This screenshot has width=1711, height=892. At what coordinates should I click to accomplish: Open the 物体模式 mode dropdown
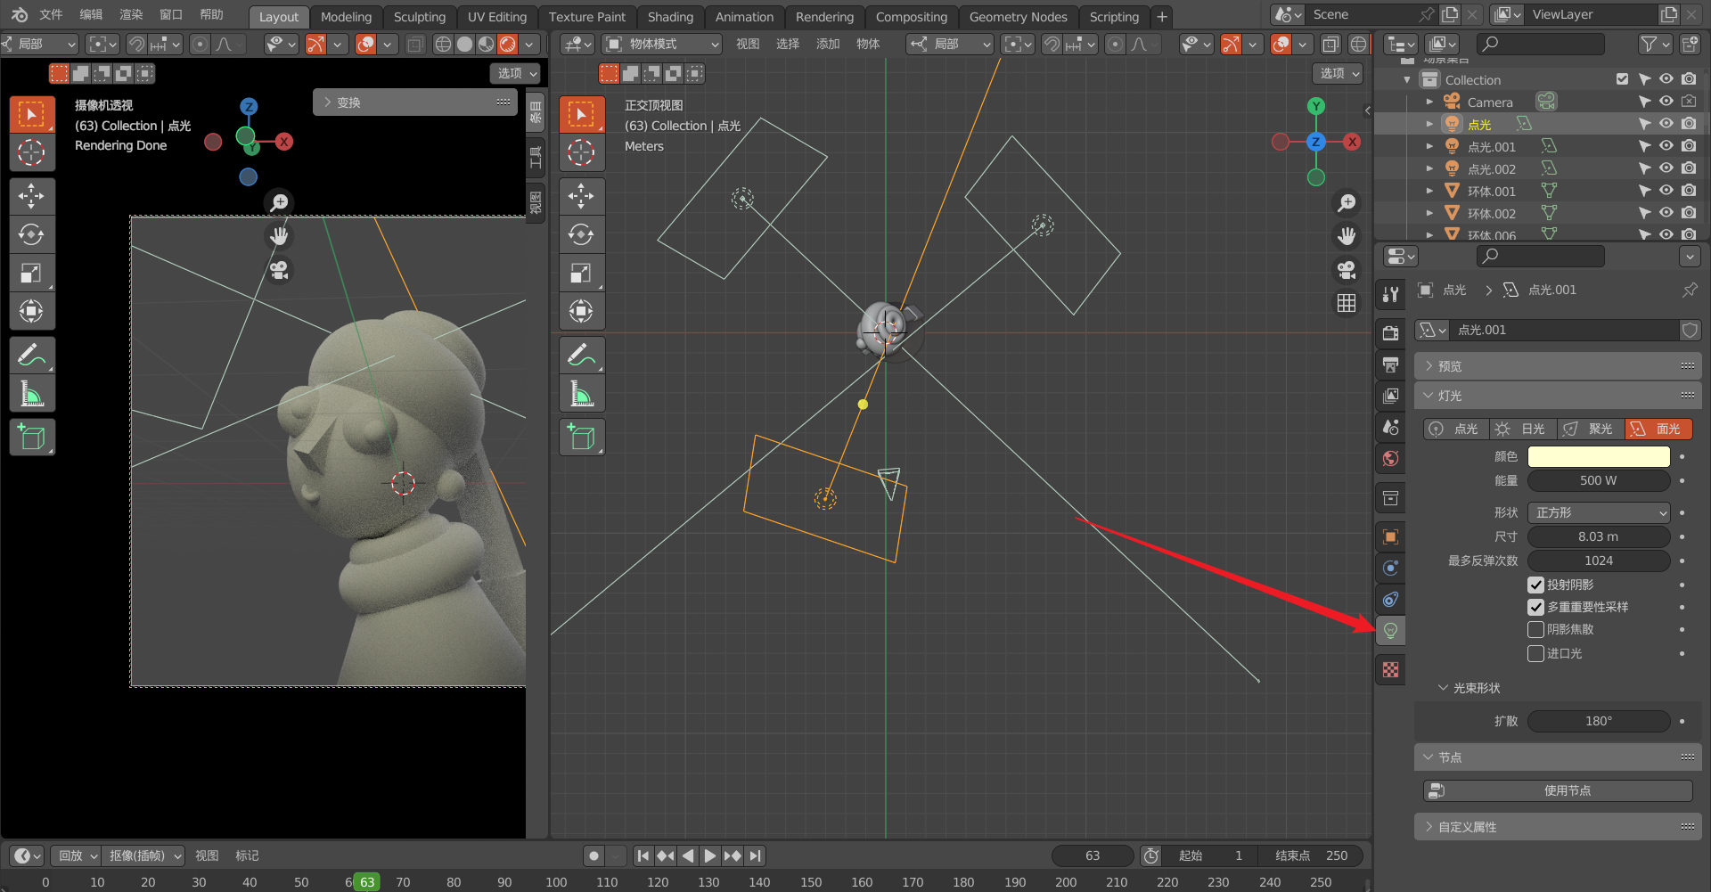662,44
